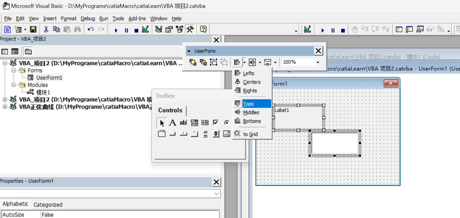Image resolution: width=460 pixels, height=218 pixels.
Task: Click Send to Back icon in UserForm toolbar
Action: (203, 62)
